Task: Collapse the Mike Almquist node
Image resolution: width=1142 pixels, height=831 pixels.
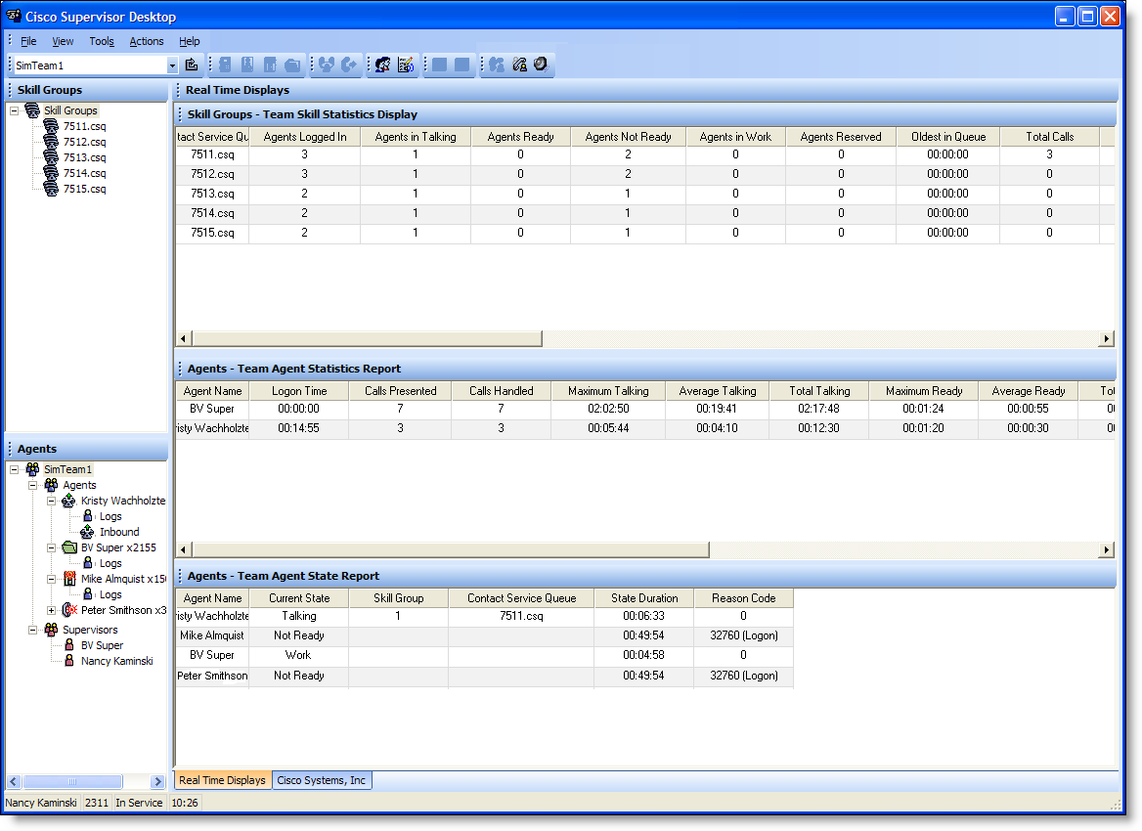Action: [x=51, y=579]
